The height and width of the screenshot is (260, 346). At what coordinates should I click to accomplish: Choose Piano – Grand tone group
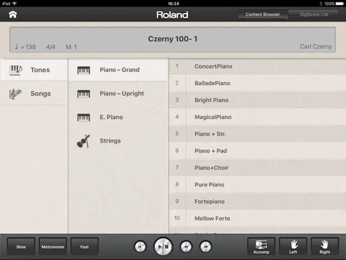coord(118,70)
